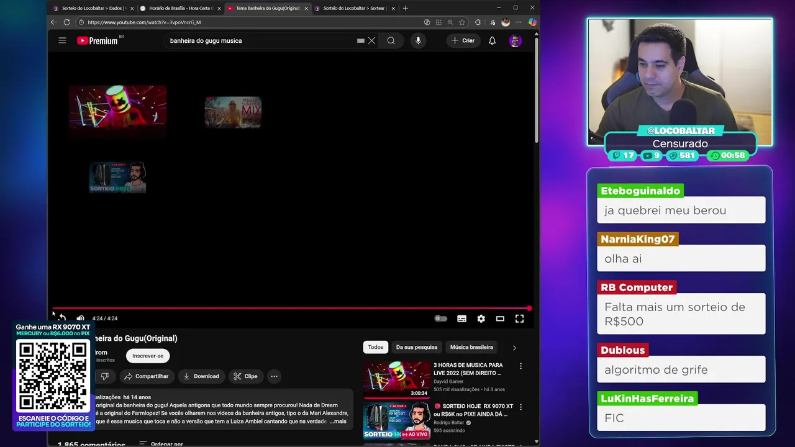Click the red video progress bar
This screenshot has height=447, width=795.
click(x=291, y=308)
